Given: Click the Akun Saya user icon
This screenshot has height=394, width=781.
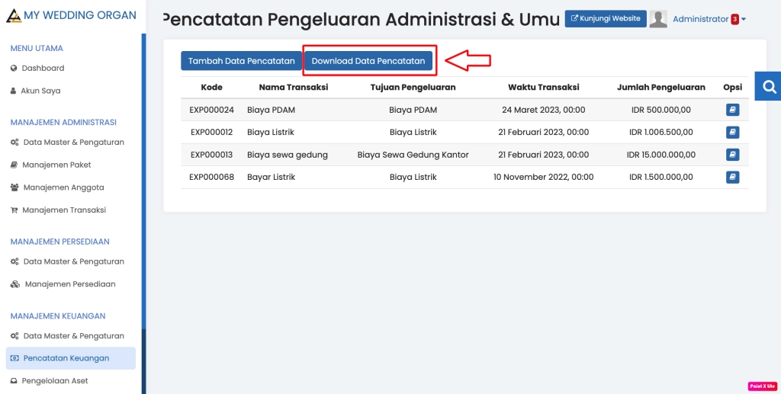Looking at the screenshot, I should tap(14, 91).
